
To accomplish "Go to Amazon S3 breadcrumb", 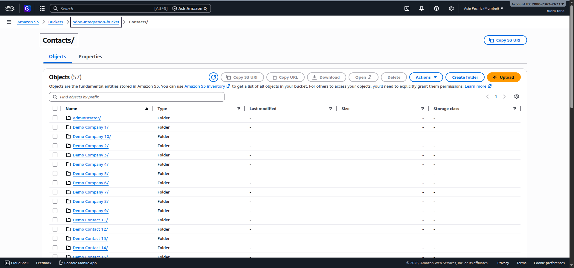I will 28,22.
